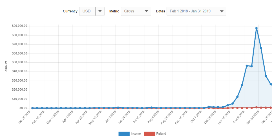
Task: Open the Currency dropdown arrow
Action: coord(100,11)
